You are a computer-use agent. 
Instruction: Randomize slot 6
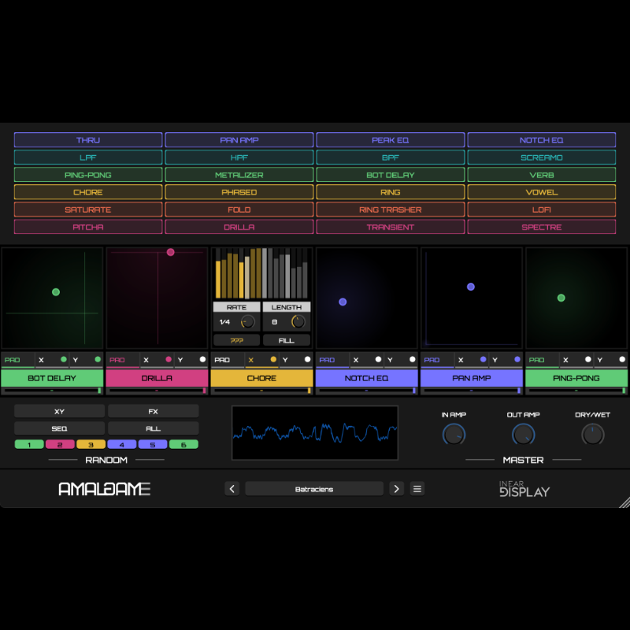pos(183,444)
